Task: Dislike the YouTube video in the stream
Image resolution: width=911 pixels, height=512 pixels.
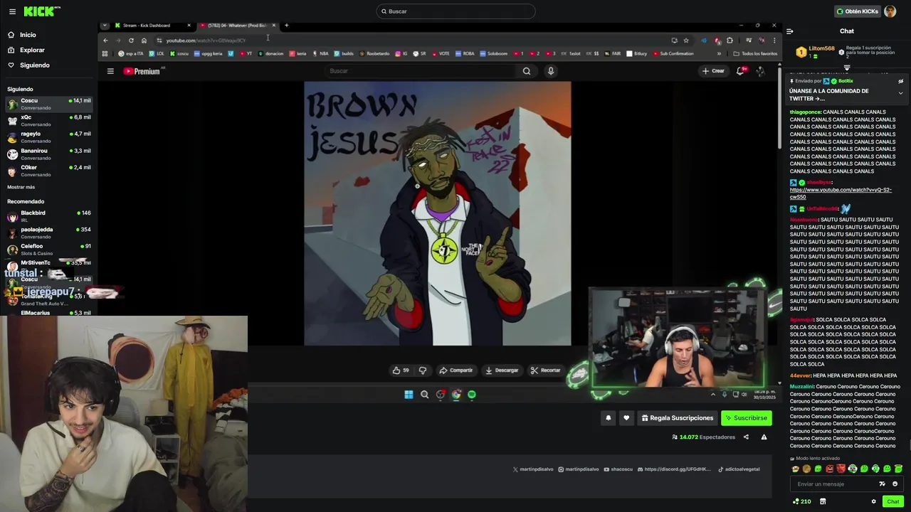Action: coord(423,370)
